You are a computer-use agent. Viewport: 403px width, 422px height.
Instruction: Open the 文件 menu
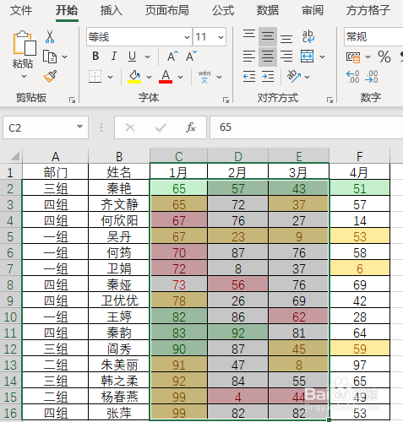pos(21,10)
